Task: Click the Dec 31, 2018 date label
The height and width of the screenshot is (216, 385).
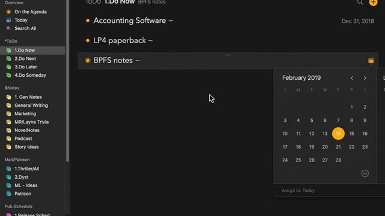Action: click(358, 22)
